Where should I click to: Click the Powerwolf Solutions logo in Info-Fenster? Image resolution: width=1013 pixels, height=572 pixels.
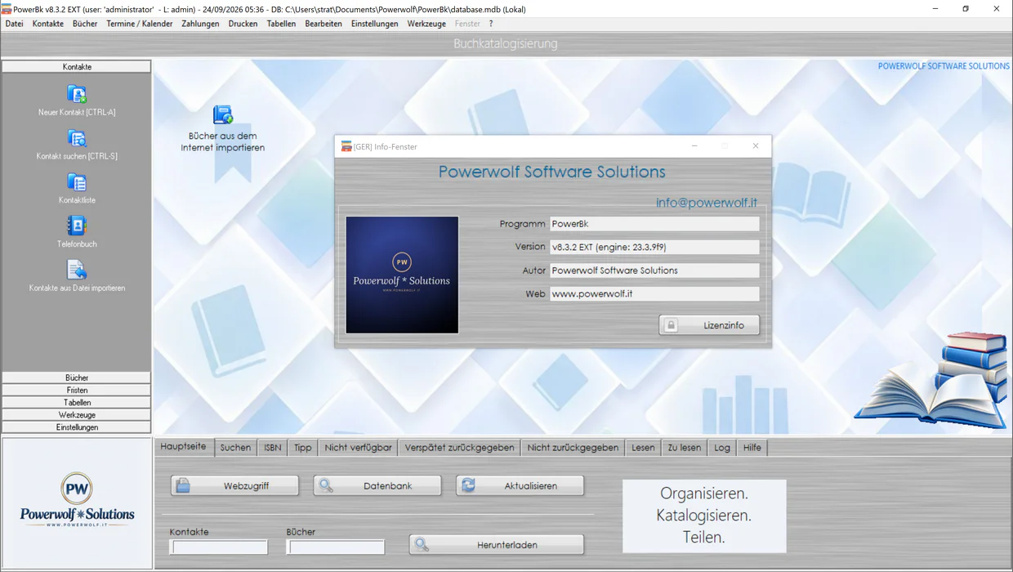coord(402,275)
